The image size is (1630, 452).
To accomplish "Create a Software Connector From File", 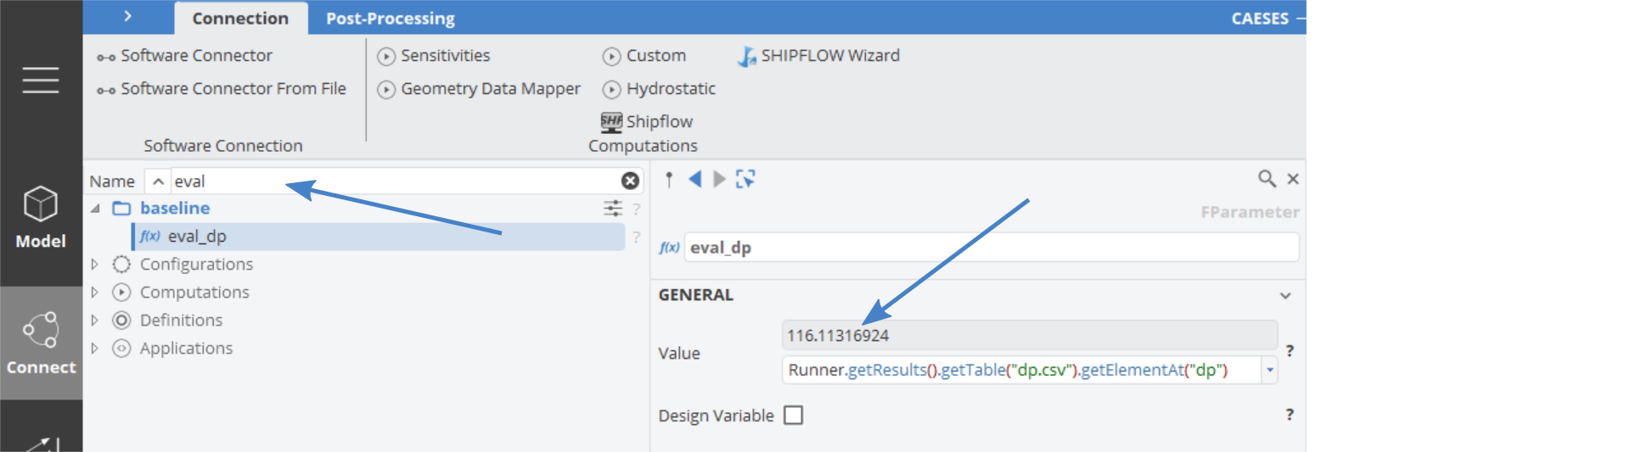I will 221,88.
